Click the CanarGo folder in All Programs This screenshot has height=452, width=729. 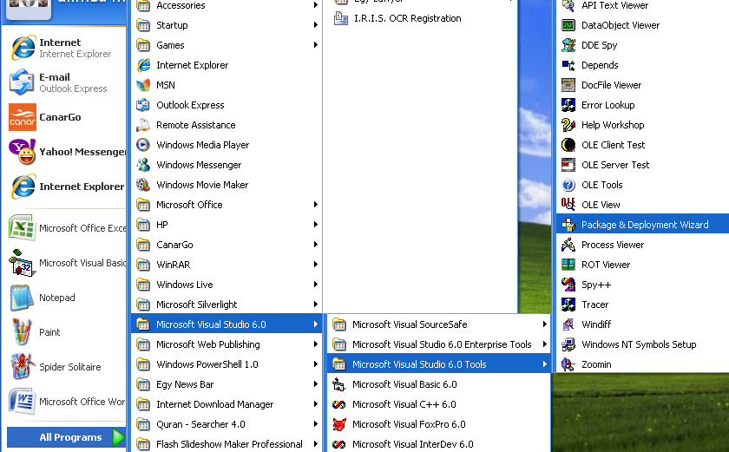click(227, 245)
